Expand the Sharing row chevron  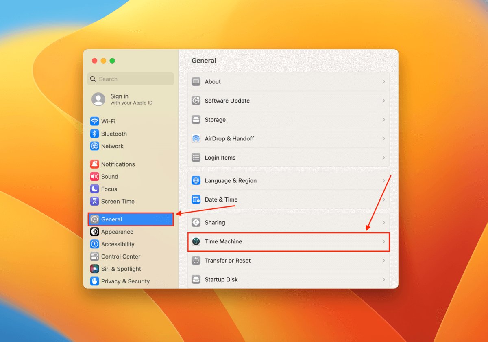pyautogui.click(x=383, y=223)
